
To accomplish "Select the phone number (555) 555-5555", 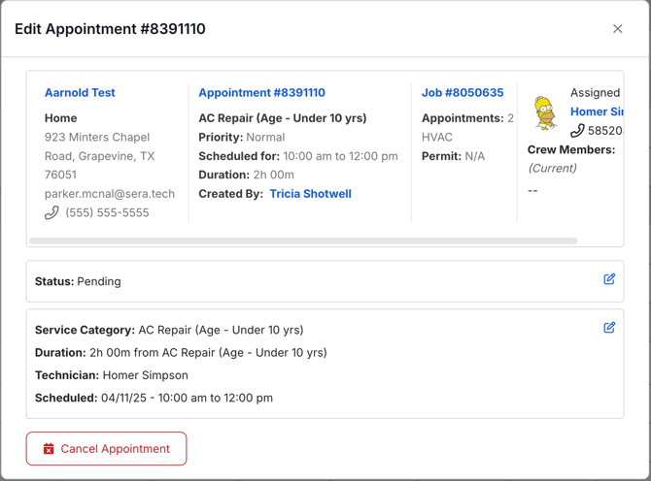I will [x=107, y=213].
